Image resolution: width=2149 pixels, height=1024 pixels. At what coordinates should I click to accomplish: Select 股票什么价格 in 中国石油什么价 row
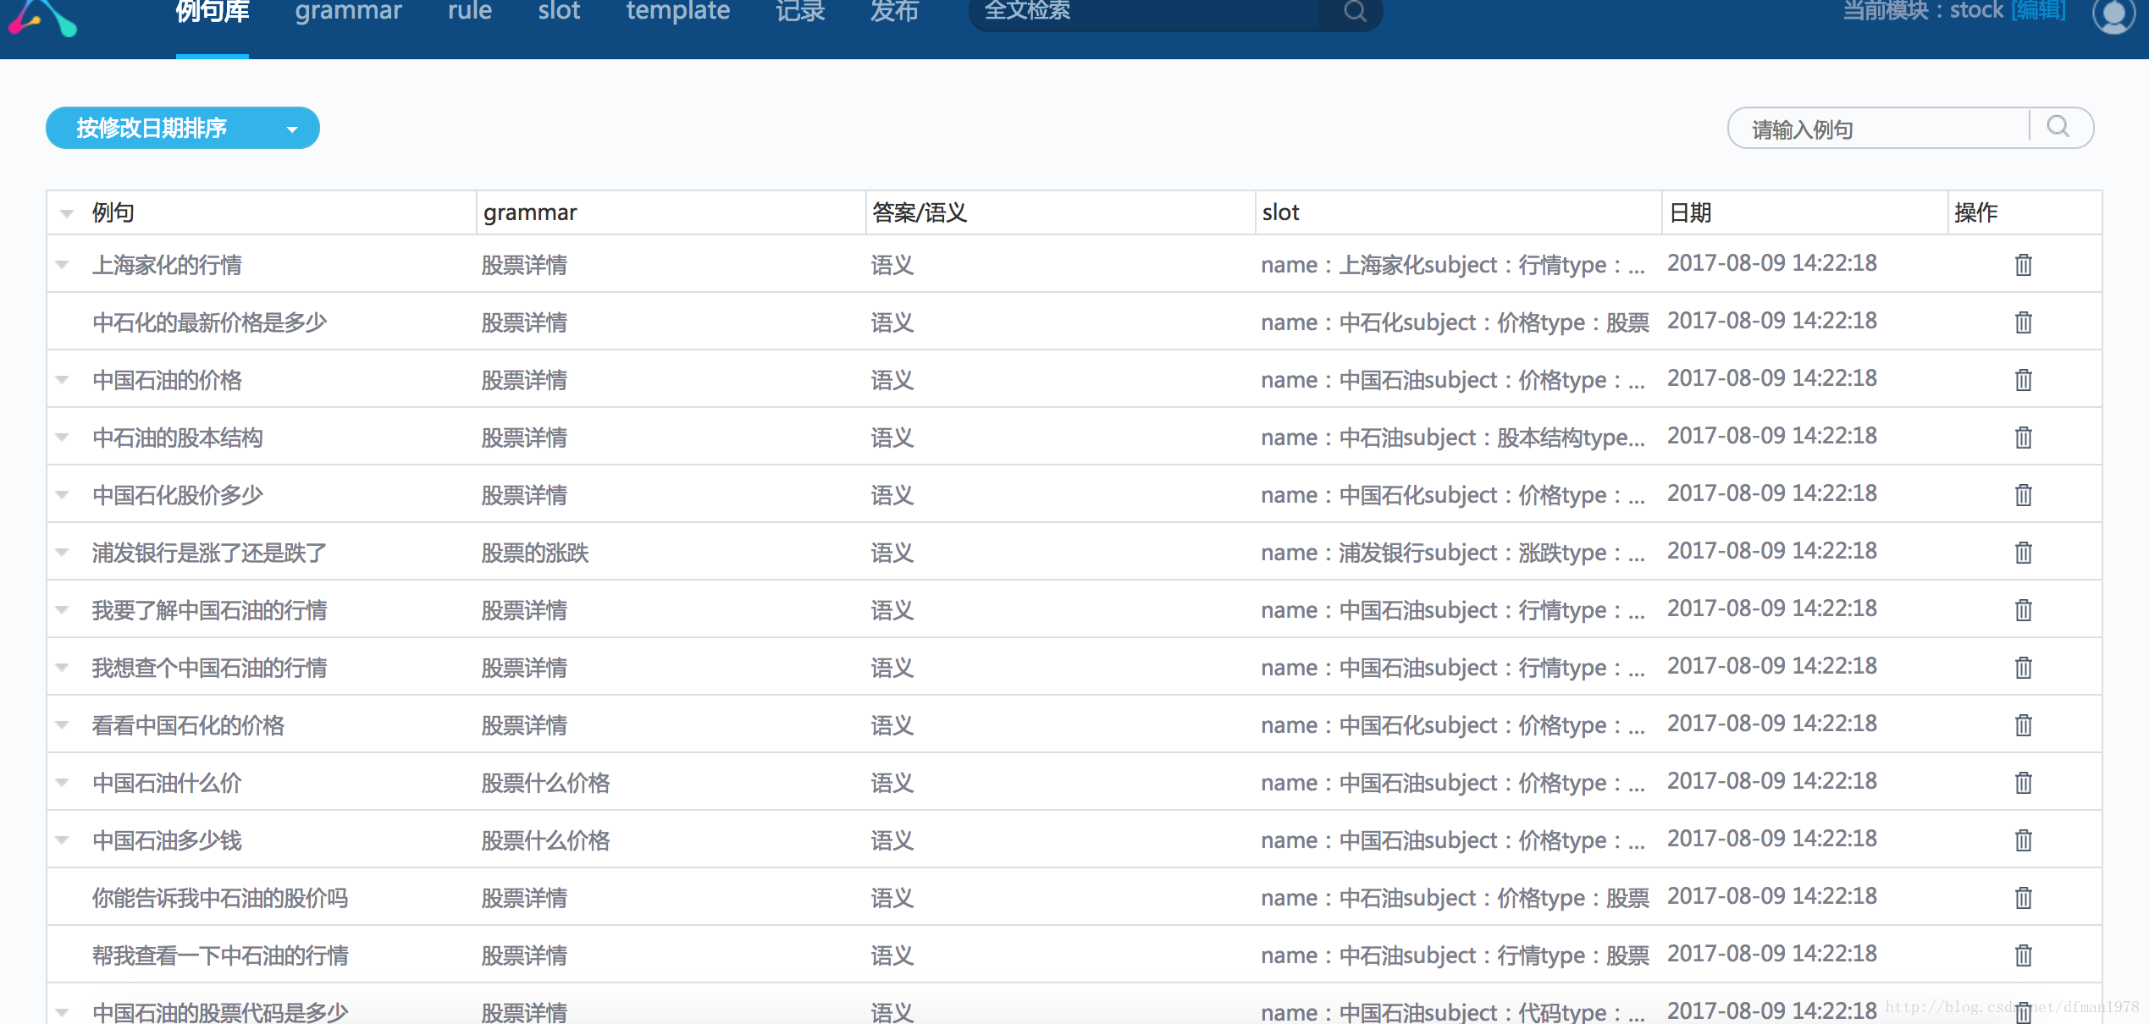point(545,783)
